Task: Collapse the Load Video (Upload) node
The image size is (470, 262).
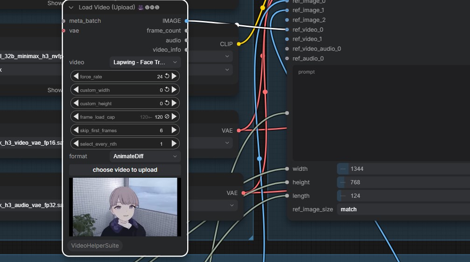Action: [71, 7]
